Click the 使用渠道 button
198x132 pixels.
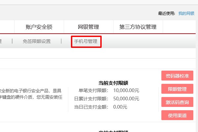(177, 115)
